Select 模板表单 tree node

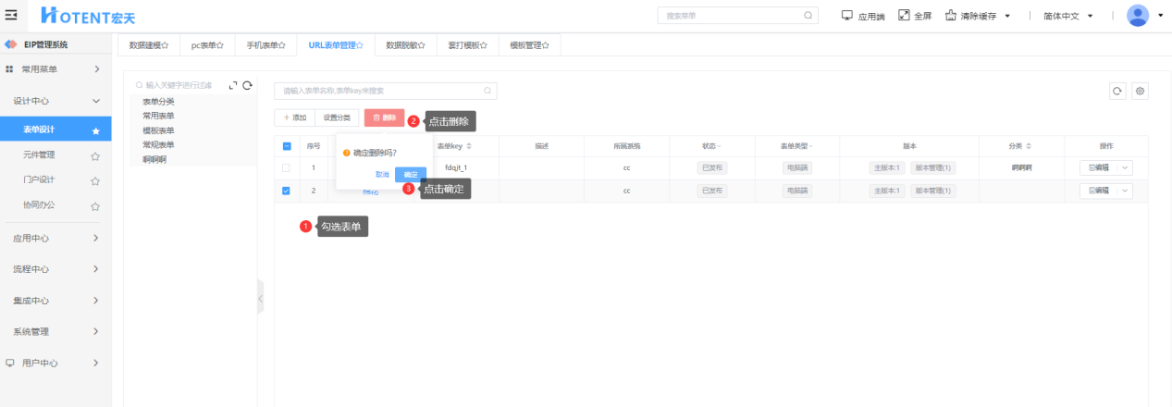click(158, 130)
